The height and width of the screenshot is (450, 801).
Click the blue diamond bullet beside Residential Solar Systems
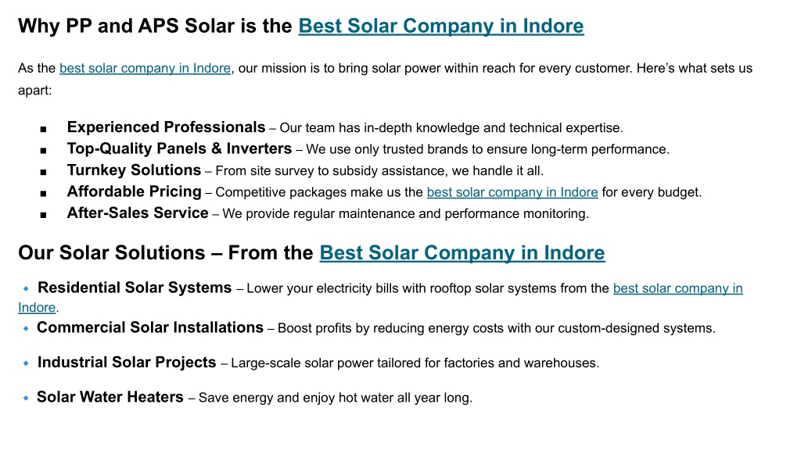[26, 289]
